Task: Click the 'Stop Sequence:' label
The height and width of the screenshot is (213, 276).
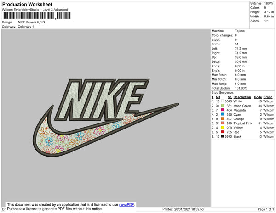Action: 223,93
